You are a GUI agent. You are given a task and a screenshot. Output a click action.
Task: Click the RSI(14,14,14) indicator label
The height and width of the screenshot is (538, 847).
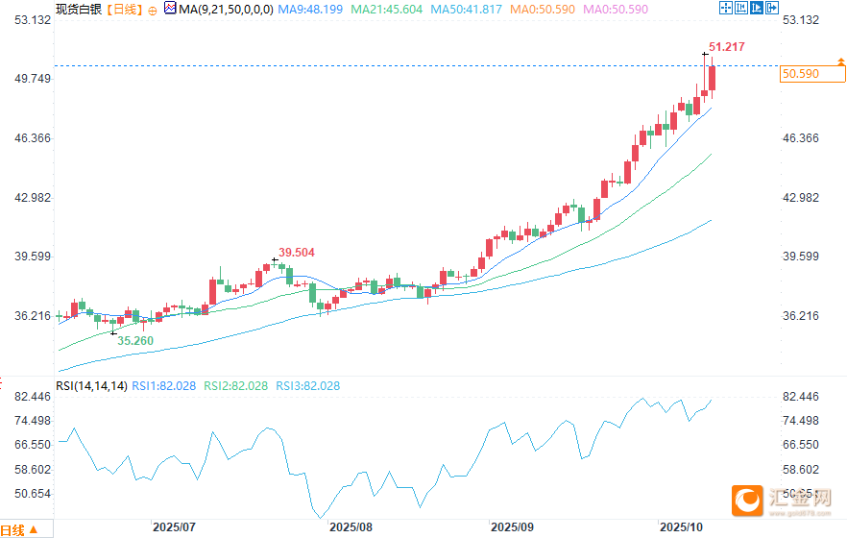[91, 385]
